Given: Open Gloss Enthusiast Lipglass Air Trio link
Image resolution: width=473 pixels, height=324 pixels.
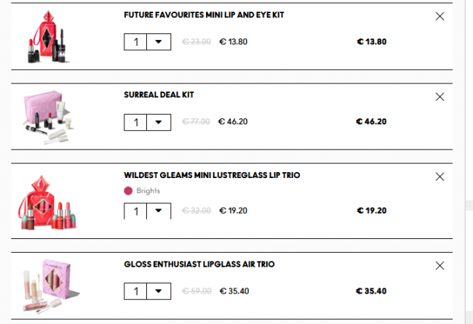Looking at the screenshot, I should [199, 264].
